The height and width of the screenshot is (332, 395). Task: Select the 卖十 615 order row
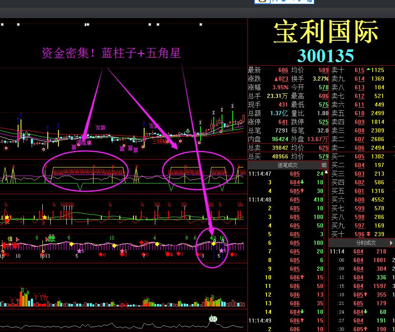tap(362, 70)
